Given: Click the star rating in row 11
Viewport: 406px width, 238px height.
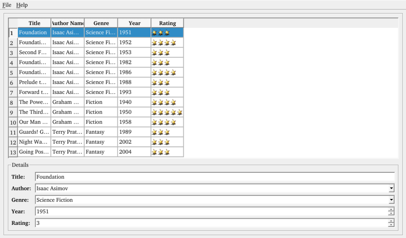Looking at the screenshot, I should pos(161,132).
